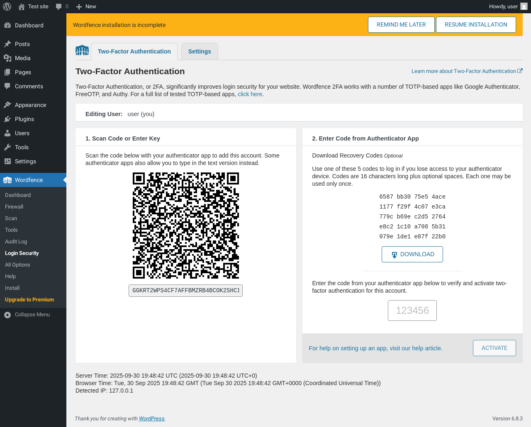Click the user avatar in admin bar
531x427 pixels.
click(524, 7)
